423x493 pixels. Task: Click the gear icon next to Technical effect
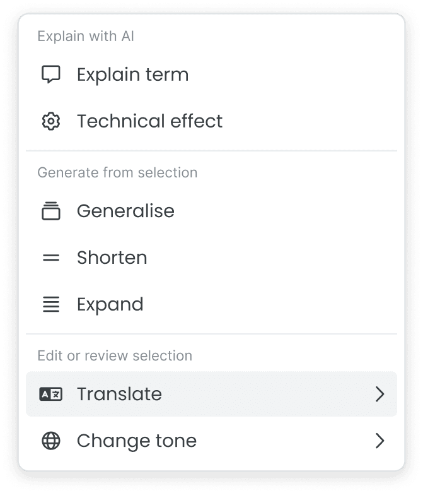click(x=50, y=121)
